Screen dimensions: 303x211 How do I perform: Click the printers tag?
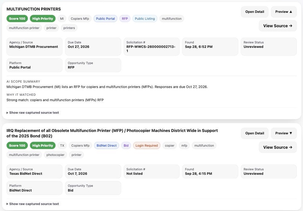[x=69, y=28]
